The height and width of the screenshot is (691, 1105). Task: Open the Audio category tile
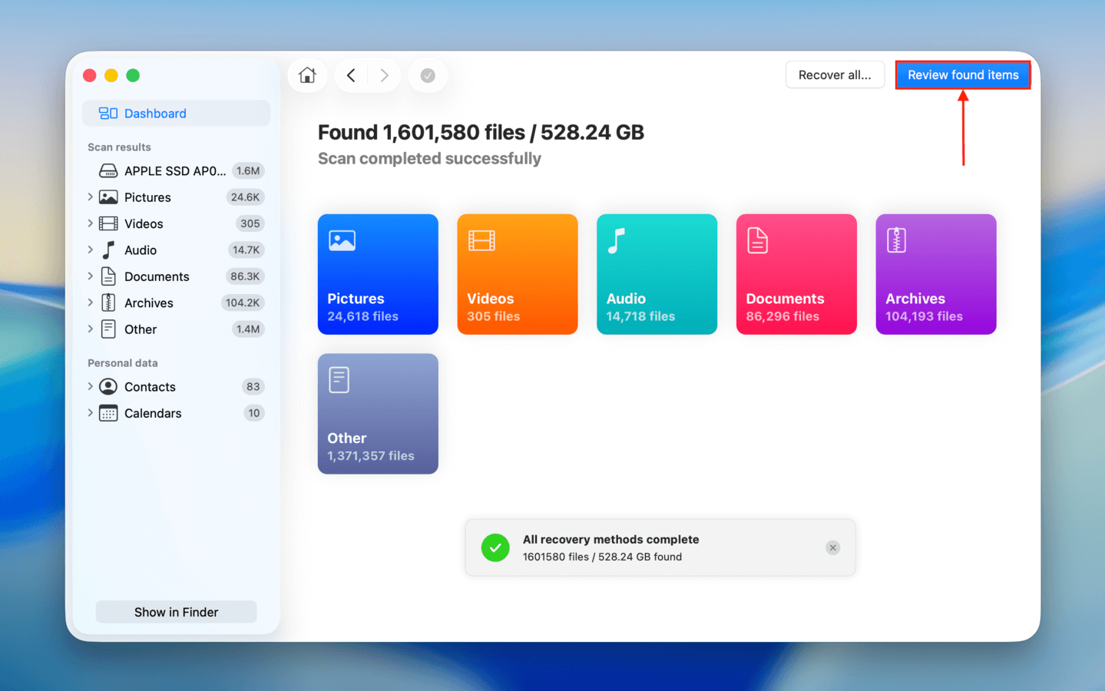[657, 274]
